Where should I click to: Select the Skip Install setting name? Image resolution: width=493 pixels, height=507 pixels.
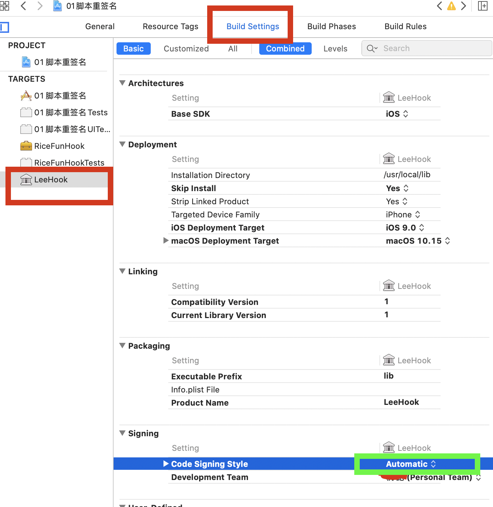point(193,188)
